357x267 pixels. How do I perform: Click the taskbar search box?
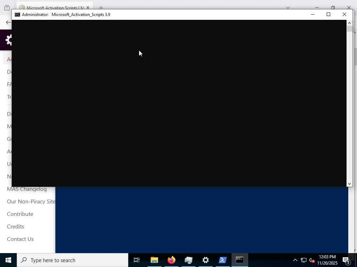click(x=73, y=260)
